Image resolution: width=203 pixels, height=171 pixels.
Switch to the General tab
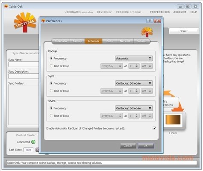click(x=141, y=41)
